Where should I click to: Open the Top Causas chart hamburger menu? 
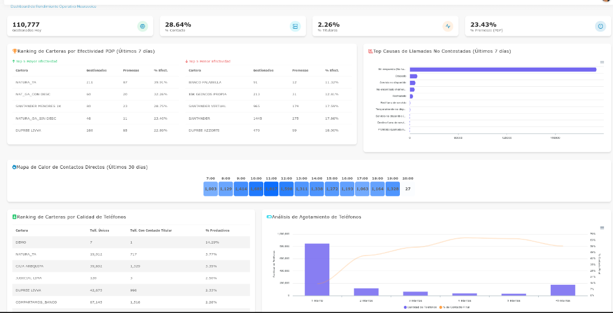click(602, 62)
